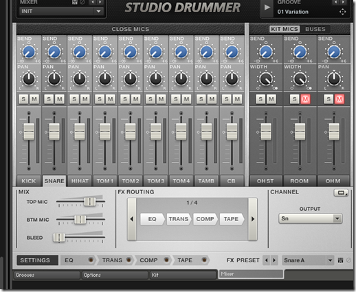Viewport: 356px width, 292px height.
Task: Open the INIT mixer preset dropdown
Action: 61,11
